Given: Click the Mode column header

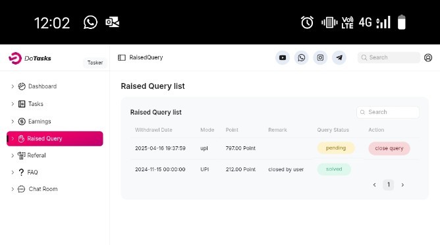Looking at the screenshot, I should (x=207, y=130).
